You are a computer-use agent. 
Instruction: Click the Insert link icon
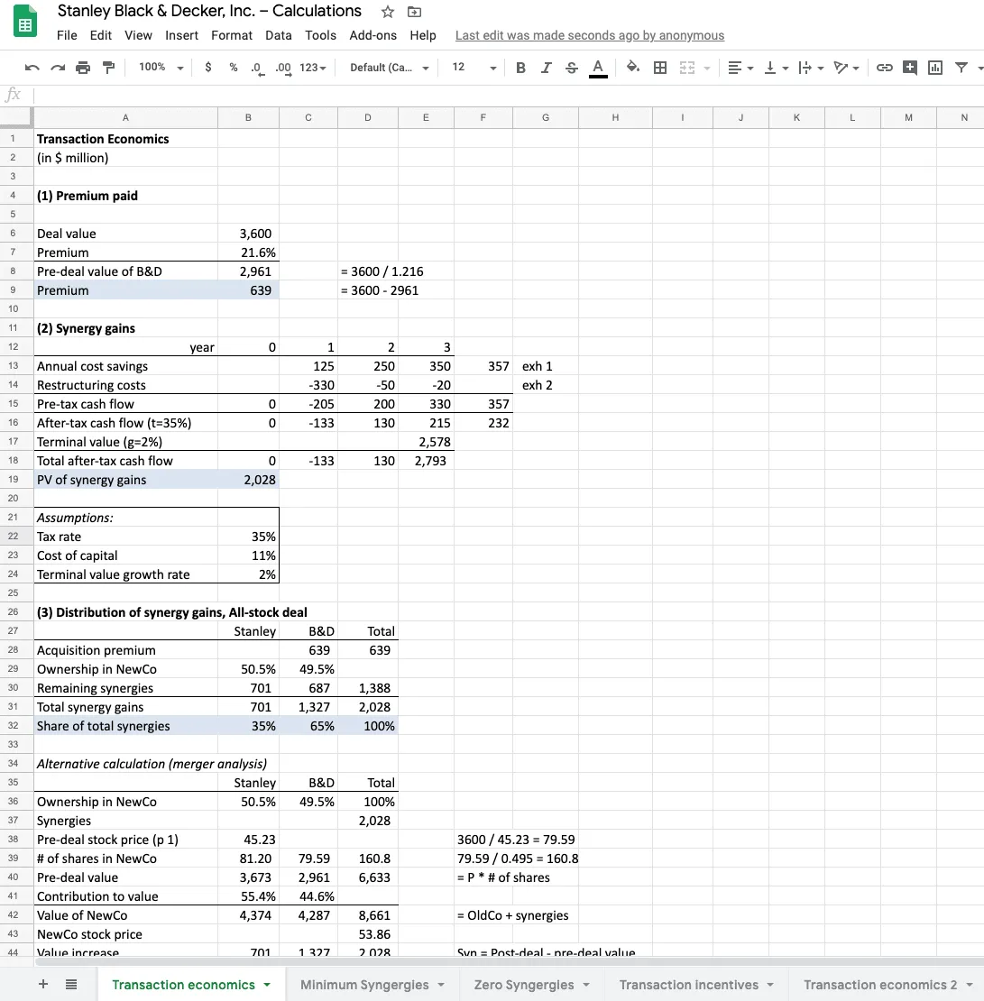[x=885, y=67]
